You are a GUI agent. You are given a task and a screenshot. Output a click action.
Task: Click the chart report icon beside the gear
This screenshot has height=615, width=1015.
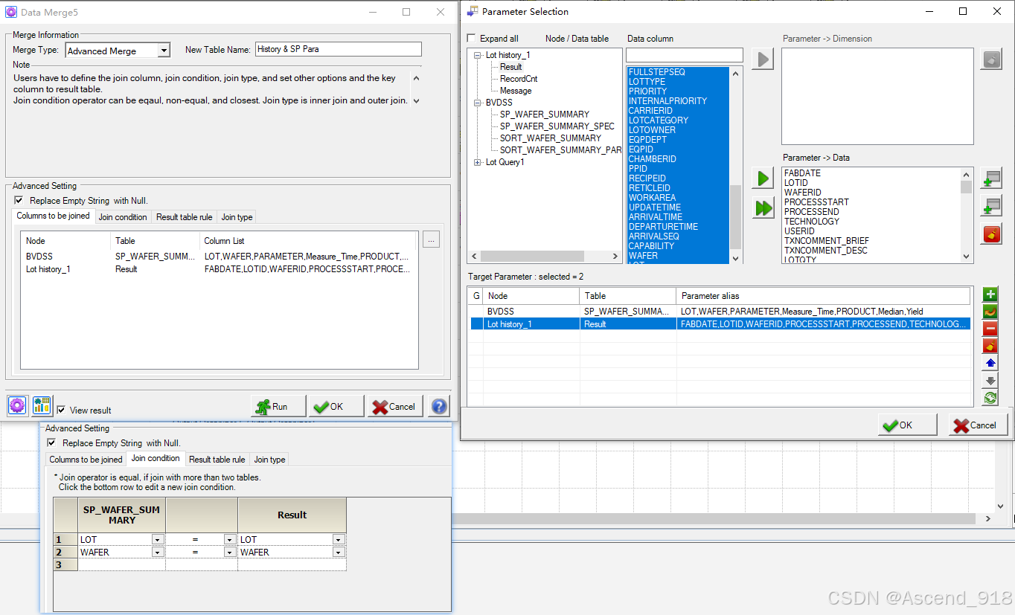(x=41, y=404)
